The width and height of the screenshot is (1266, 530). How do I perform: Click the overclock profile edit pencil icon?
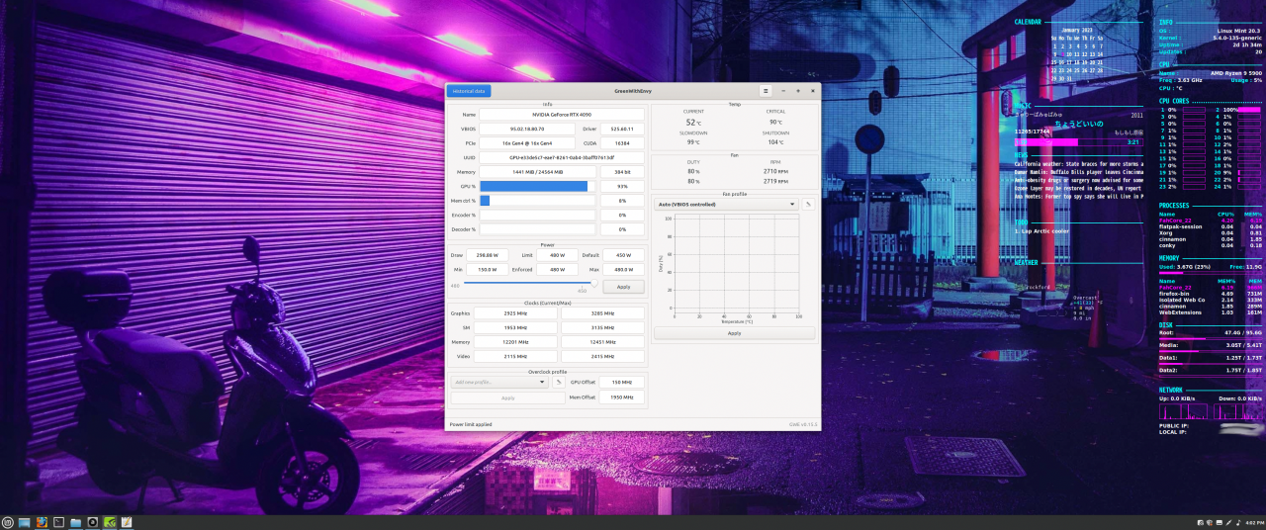[x=558, y=382]
